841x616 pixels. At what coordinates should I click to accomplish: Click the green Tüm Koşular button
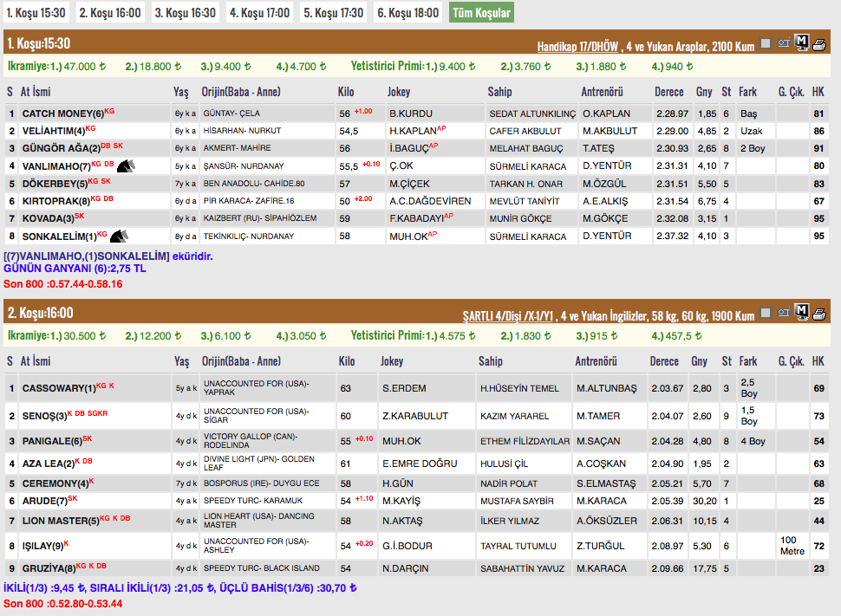click(x=481, y=13)
